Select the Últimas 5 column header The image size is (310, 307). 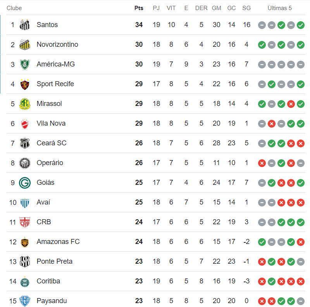(x=279, y=8)
